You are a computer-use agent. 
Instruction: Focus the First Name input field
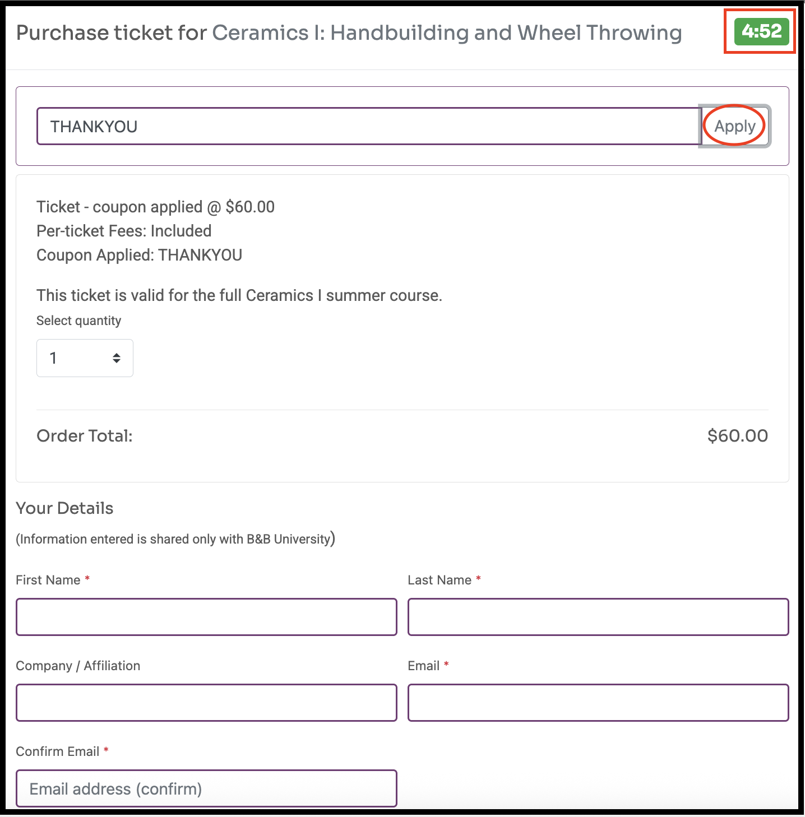coord(206,617)
